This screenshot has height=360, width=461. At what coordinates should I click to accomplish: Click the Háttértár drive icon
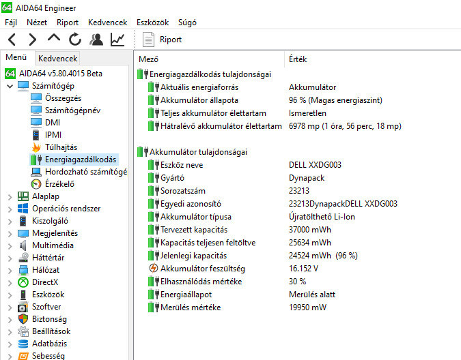point(23,258)
